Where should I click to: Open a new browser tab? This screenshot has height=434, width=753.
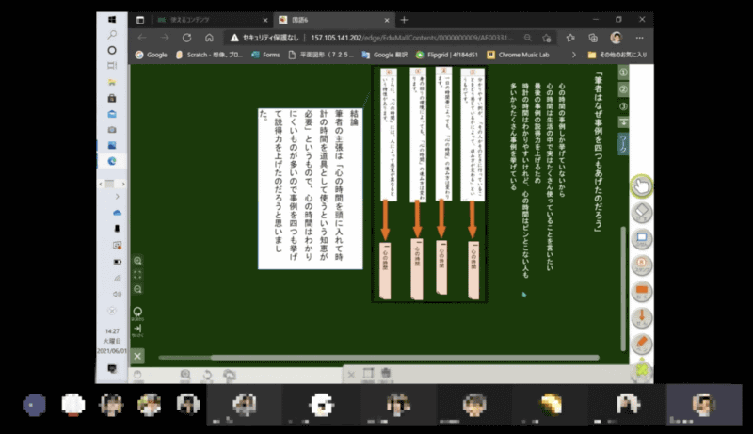point(404,20)
